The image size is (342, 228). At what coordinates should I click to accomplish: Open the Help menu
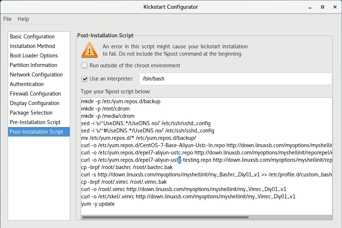pyautogui.click(x=23, y=19)
